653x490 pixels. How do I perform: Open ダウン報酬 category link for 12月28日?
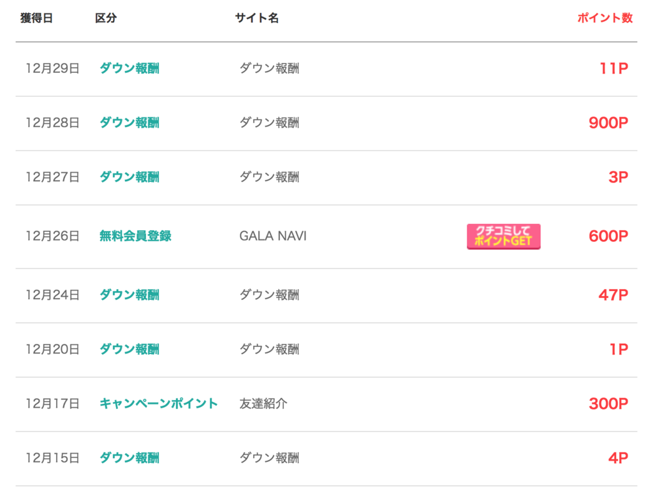pyautogui.click(x=129, y=122)
